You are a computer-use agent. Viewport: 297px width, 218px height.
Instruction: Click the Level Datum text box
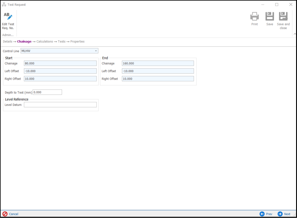(x=60, y=105)
